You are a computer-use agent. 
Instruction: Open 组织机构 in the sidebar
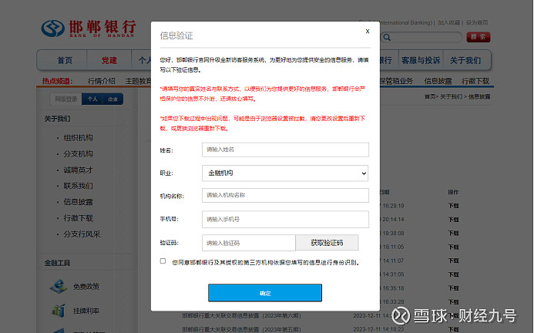(78, 138)
